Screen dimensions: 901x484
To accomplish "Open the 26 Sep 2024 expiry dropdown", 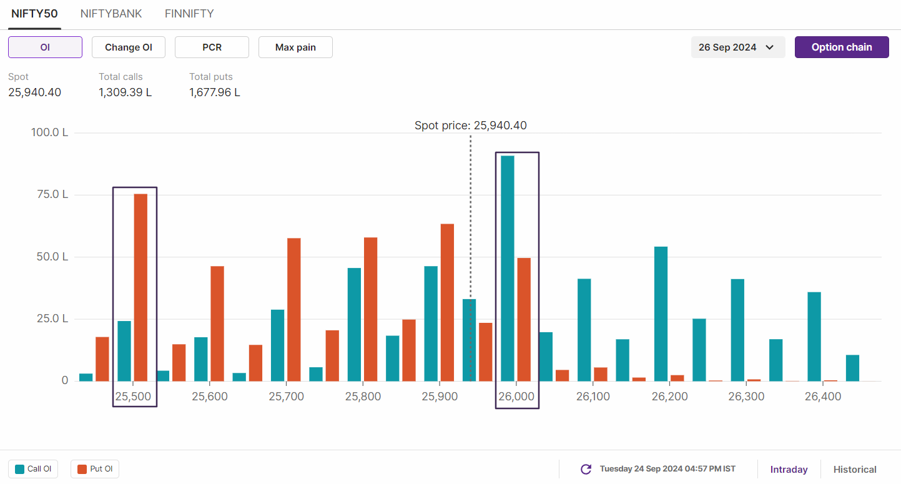I will tap(737, 47).
